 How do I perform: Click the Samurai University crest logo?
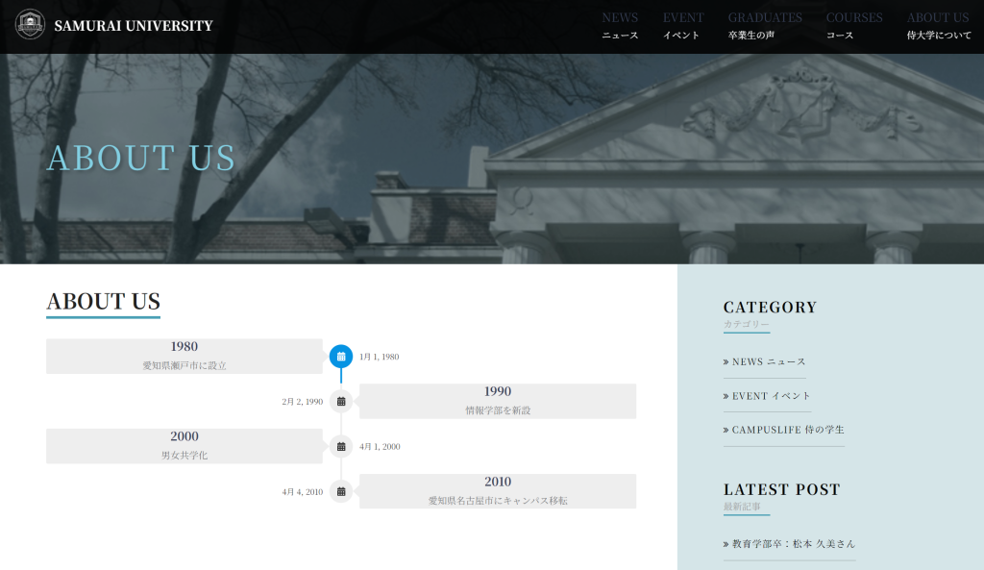coord(30,25)
